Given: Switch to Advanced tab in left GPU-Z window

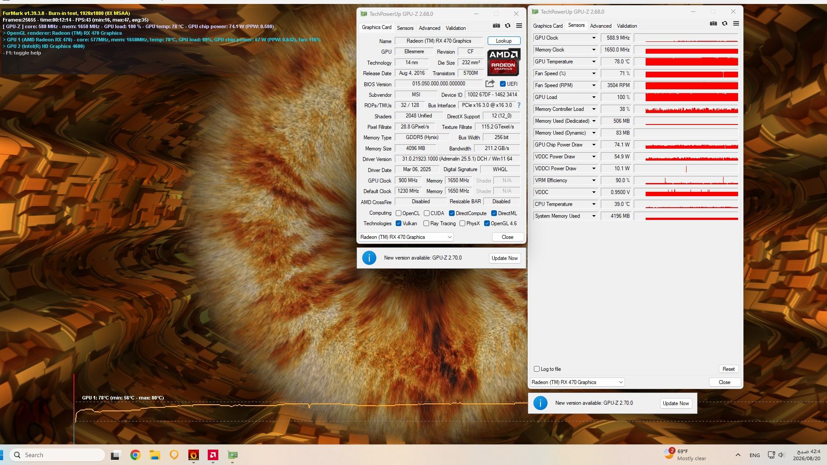Looking at the screenshot, I should point(430,28).
